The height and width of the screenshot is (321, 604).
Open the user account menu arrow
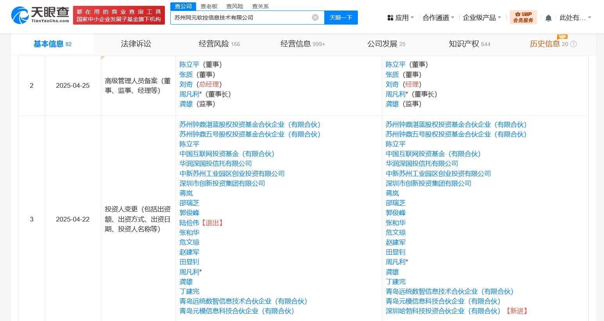(590, 18)
